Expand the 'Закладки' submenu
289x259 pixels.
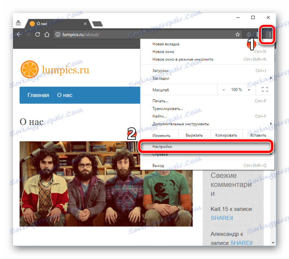208,78
